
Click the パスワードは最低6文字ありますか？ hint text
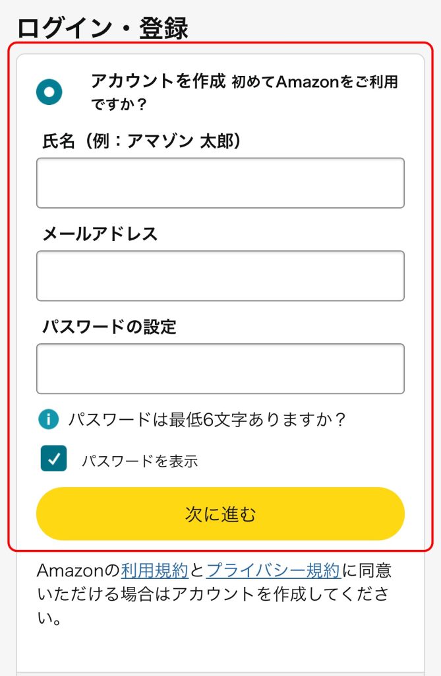pos(207,419)
